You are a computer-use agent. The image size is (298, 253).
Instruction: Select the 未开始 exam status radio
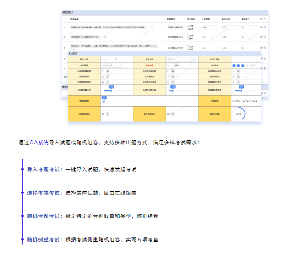click(233, 101)
